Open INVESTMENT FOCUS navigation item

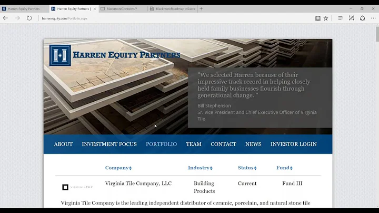click(109, 144)
